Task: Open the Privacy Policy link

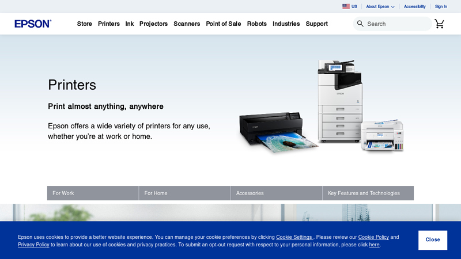Action: click(33, 245)
